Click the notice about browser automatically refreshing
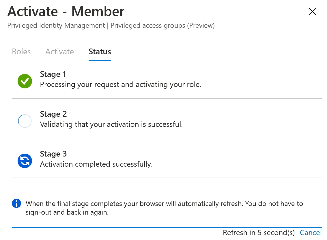This screenshot has height=240, width=327. click(164, 208)
